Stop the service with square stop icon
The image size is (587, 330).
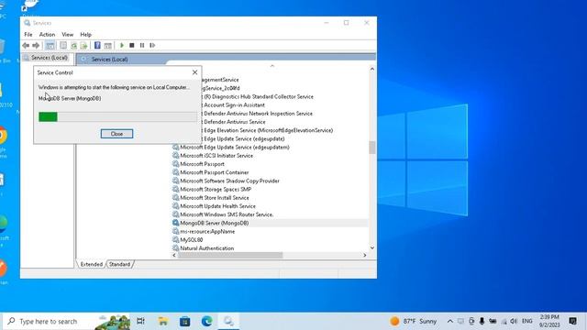tap(132, 45)
